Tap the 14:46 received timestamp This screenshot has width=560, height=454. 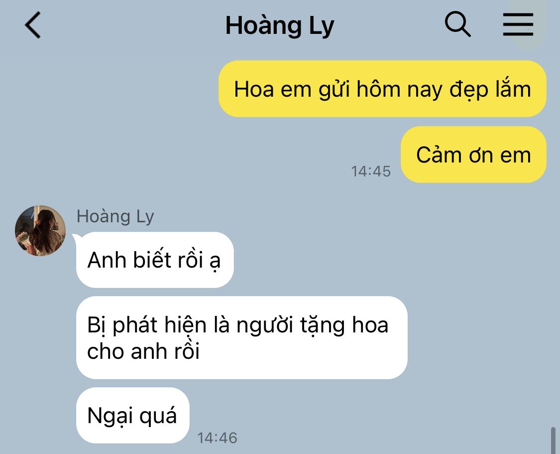pyautogui.click(x=217, y=438)
